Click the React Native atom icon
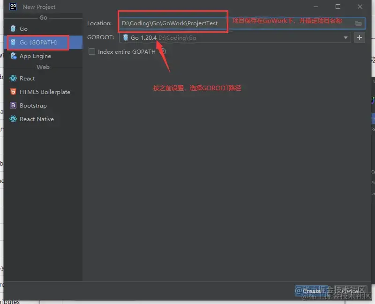The height and width of the screenshot is (304, 375). (x=13, y=119)
